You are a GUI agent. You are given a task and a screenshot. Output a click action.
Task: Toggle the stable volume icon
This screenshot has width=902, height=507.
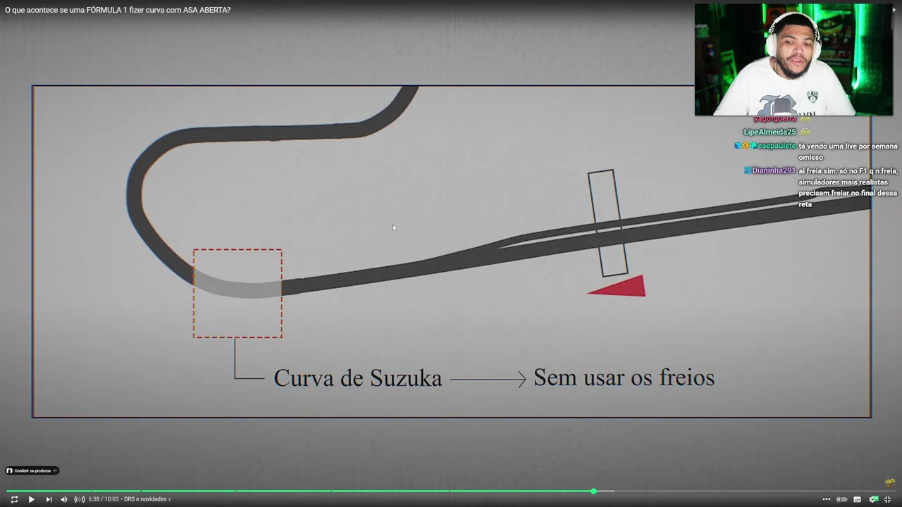click(x=80, y=499)
